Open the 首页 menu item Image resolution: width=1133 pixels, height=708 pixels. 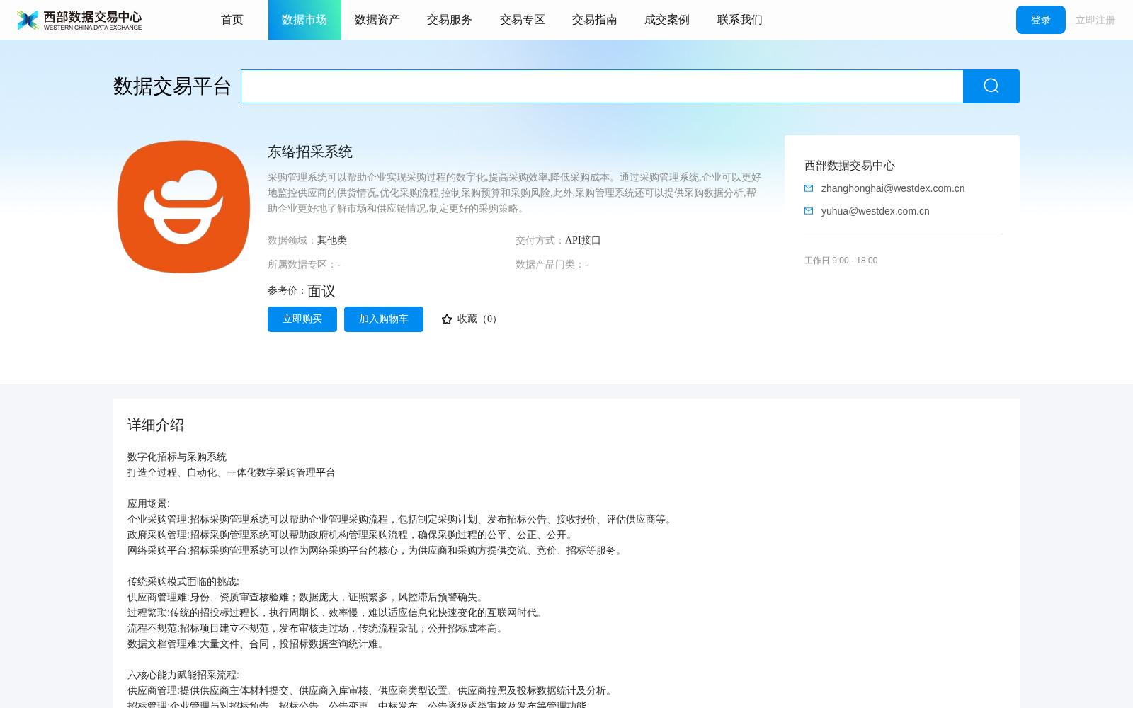tap(232, 20)
